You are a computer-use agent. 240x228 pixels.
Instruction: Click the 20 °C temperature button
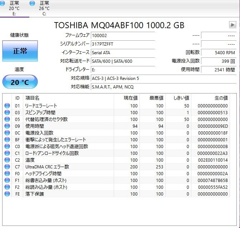click(20, 82)
